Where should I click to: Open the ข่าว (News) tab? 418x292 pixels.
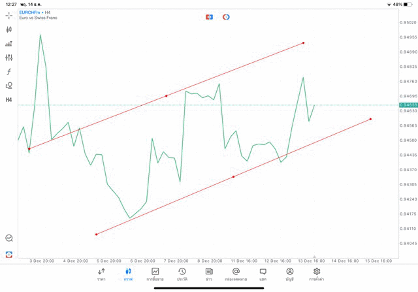point(209,274)
